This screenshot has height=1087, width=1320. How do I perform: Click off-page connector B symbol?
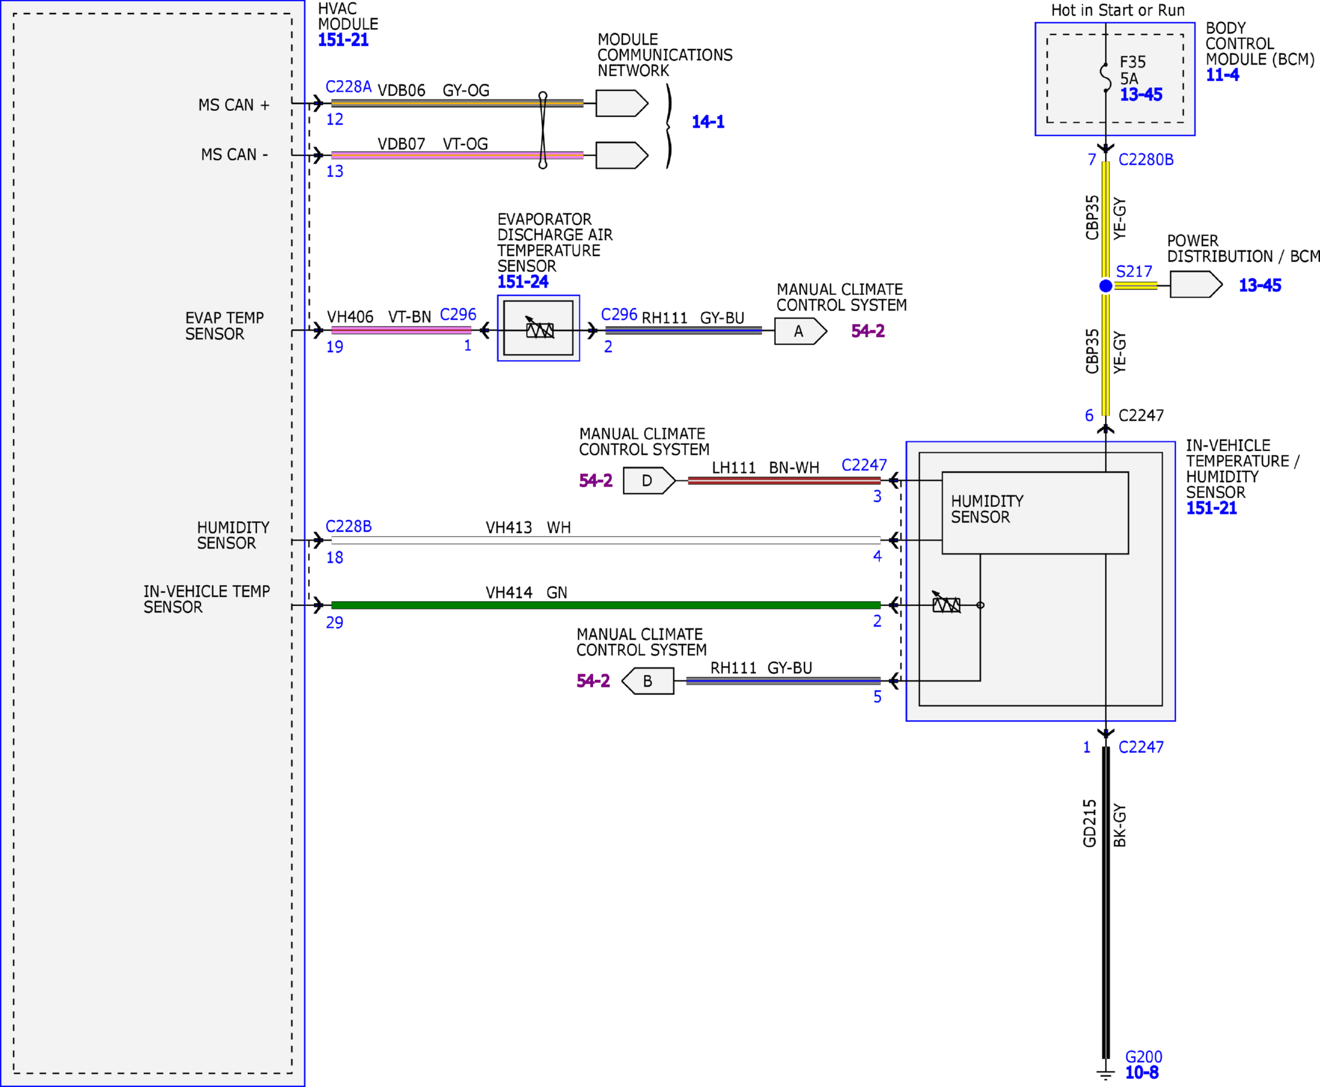point(648,680)
